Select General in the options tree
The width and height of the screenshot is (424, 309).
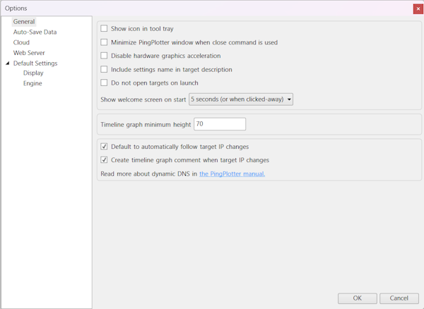coord(24,22)
